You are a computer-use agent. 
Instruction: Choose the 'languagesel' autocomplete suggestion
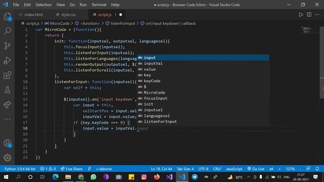click(x=203, y=116)
